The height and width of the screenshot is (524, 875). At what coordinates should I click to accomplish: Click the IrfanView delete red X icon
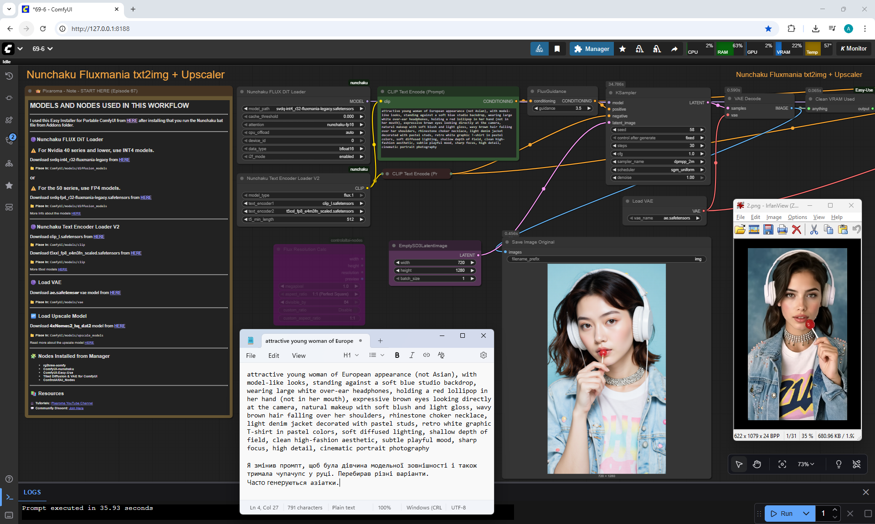797,229
